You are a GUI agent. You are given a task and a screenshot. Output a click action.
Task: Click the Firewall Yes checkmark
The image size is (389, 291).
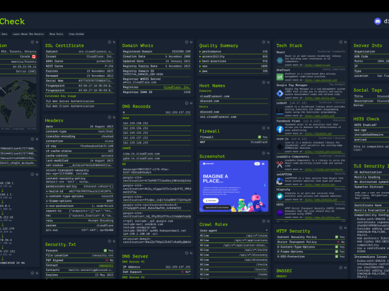(260, 137)
